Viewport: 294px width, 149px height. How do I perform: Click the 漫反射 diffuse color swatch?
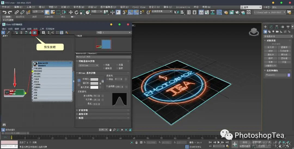94,83
